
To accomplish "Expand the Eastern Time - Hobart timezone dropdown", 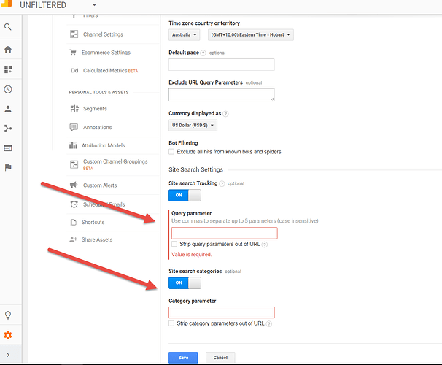I will coord(250,35).
